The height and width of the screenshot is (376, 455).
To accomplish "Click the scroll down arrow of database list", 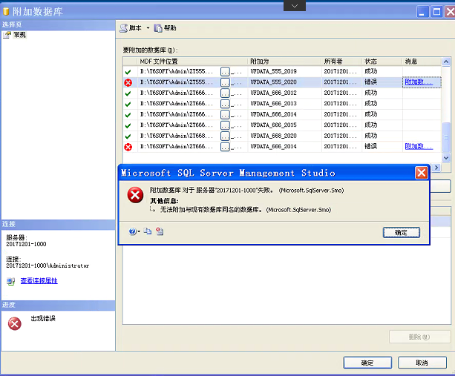I will tap(446, 158).
